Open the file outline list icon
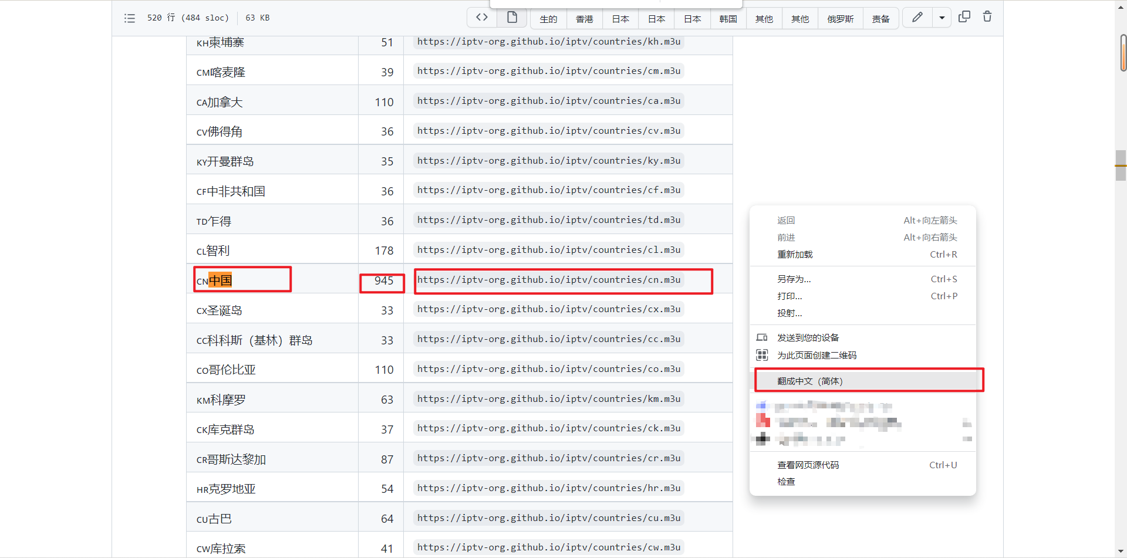 (130, 18)
